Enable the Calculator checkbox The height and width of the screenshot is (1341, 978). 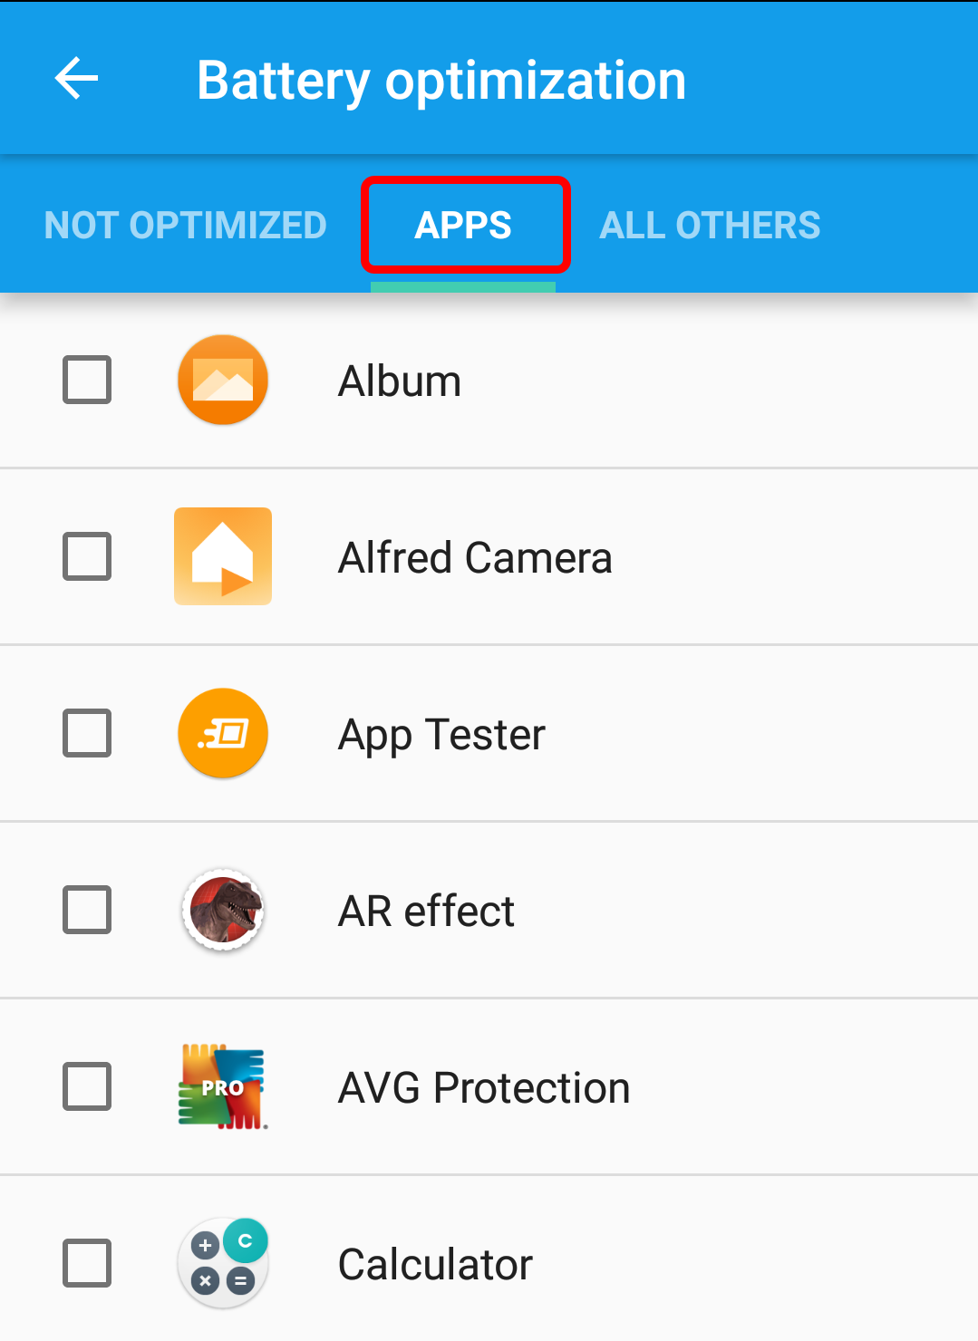tap(87, 1263)
